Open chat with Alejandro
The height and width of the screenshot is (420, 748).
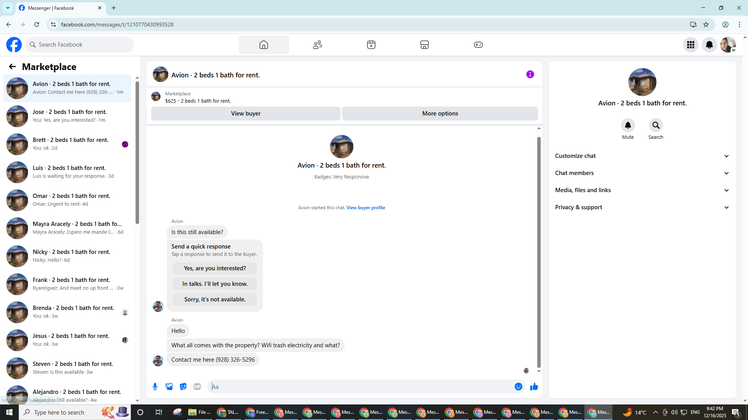pos(67,394)
